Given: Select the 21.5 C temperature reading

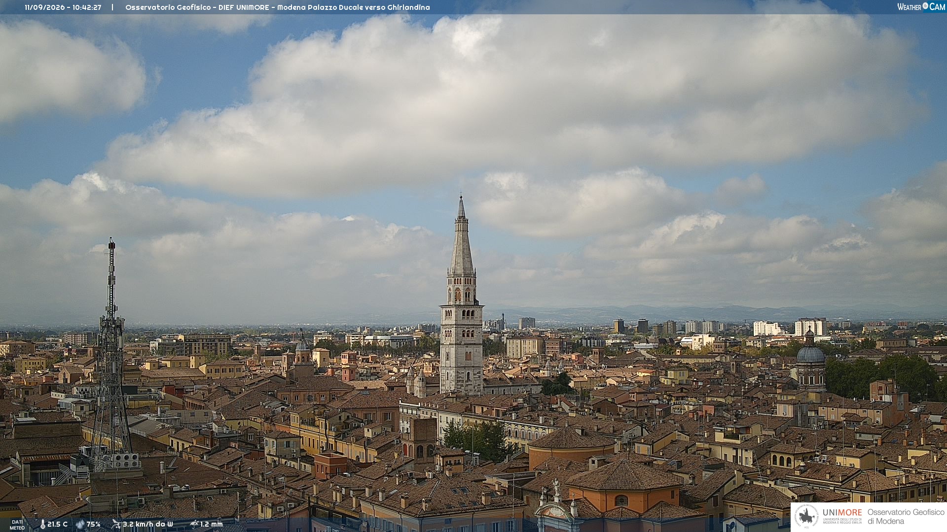Looking at the screenshot, I should click(x=58, y=525).
